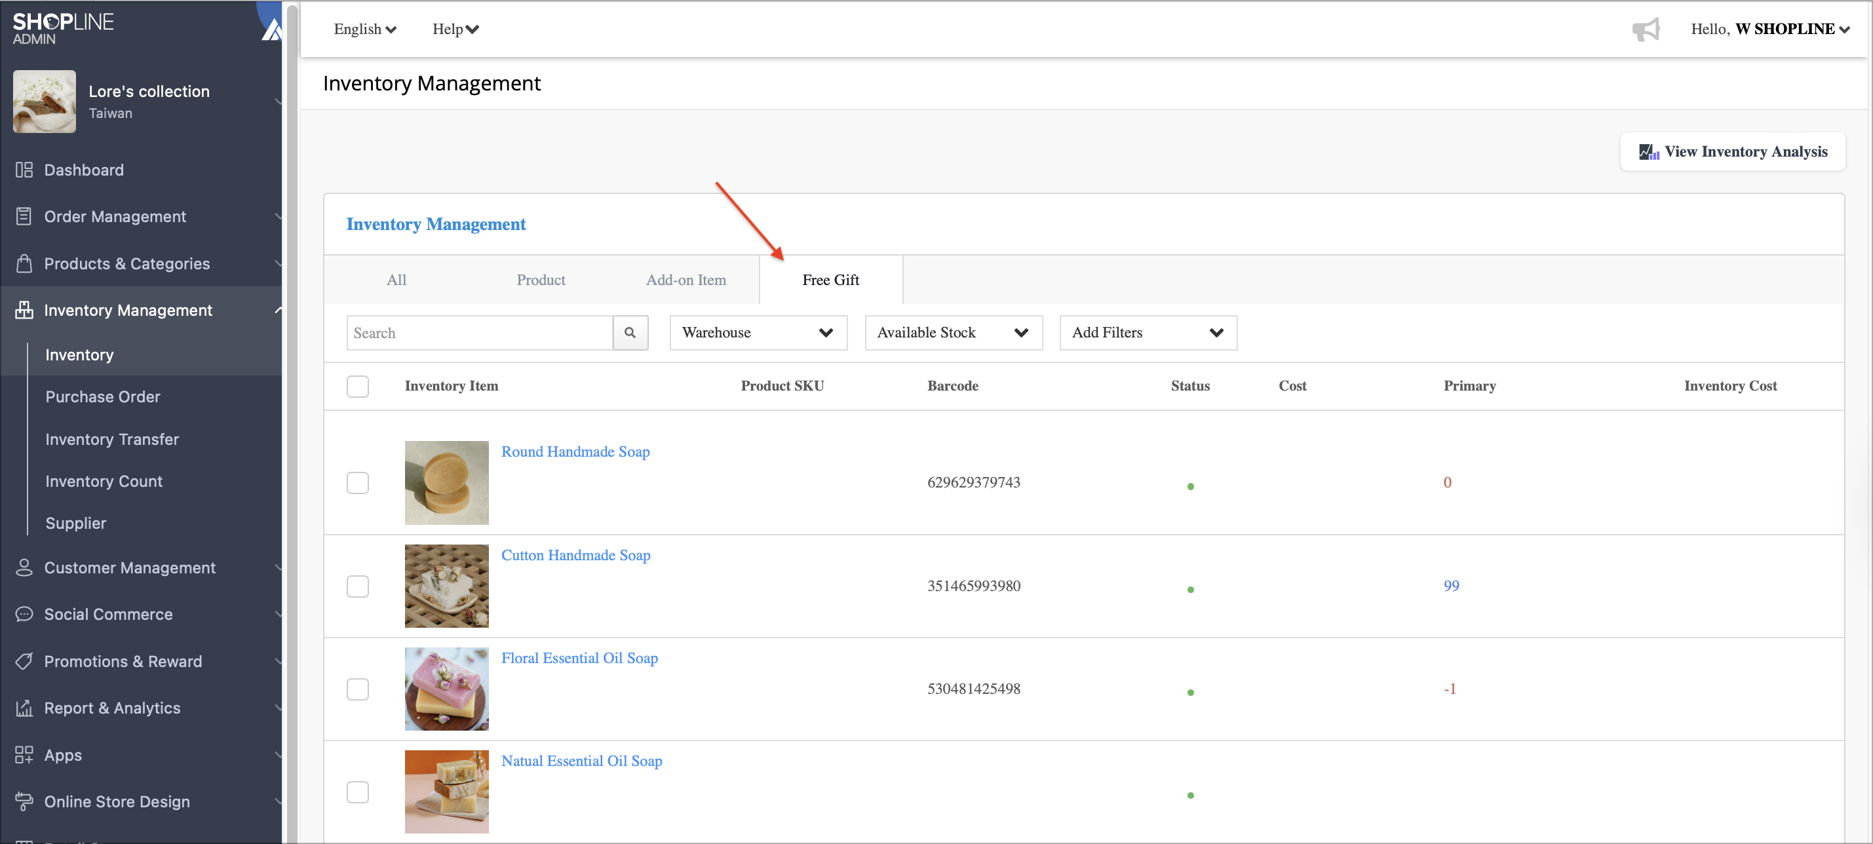Click View Inventory Analysis button
The image size is (1873, 844).
(1732, 151)
